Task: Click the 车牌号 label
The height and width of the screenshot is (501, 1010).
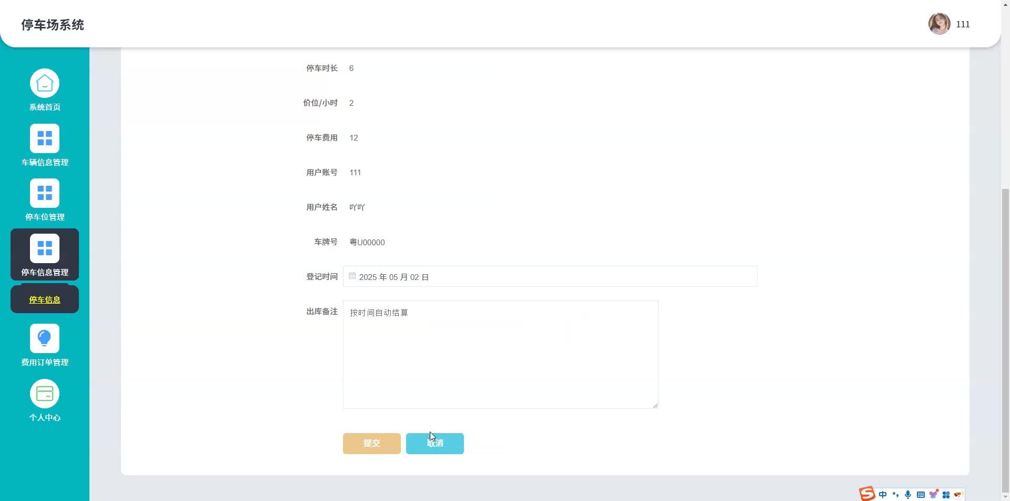Action: 326,242
